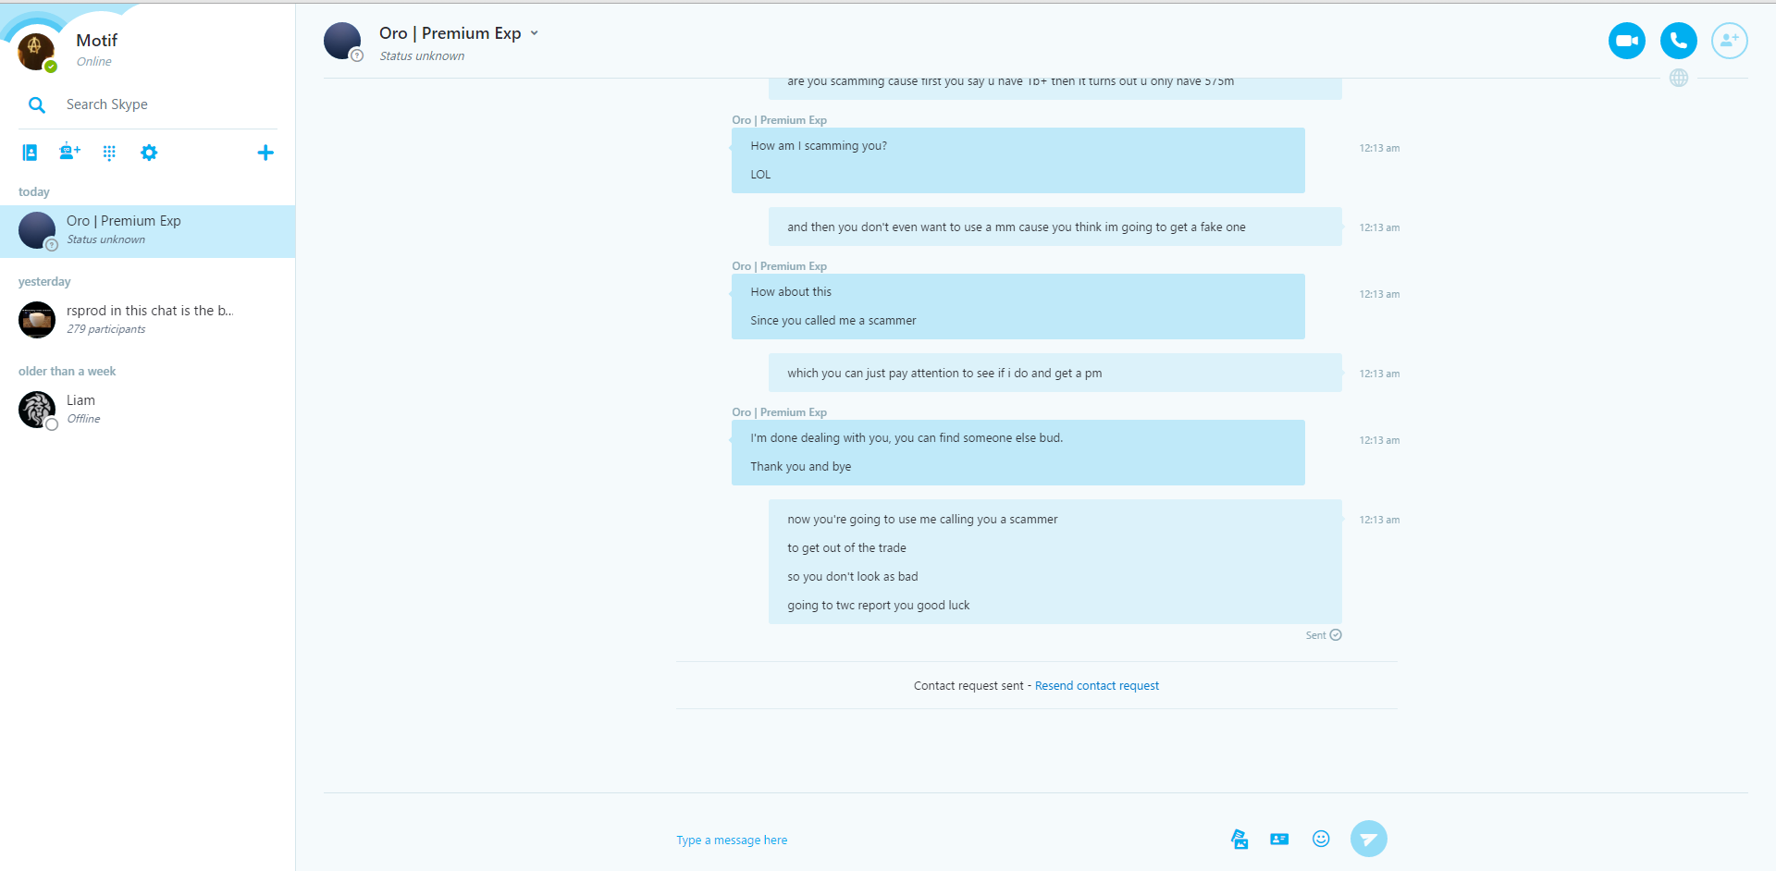1776x871 pixels.
Task: Send the message with arrow button
Action: pos(1368,839)
